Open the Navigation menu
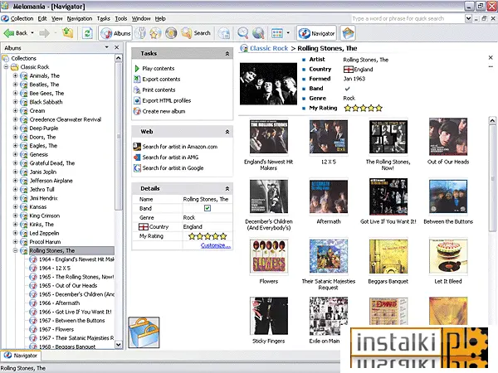The image size is (498, 373). tap(80, 19)
